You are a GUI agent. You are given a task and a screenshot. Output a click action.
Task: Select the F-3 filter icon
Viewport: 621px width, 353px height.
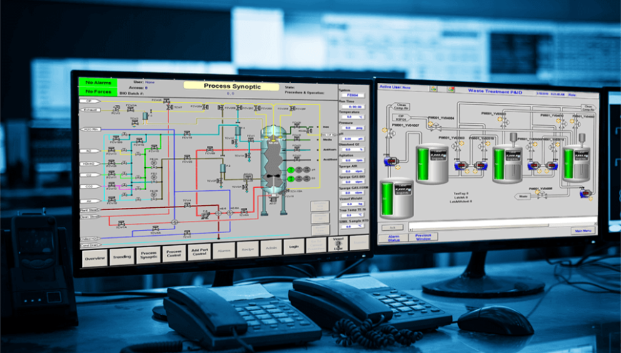point(145,116)
